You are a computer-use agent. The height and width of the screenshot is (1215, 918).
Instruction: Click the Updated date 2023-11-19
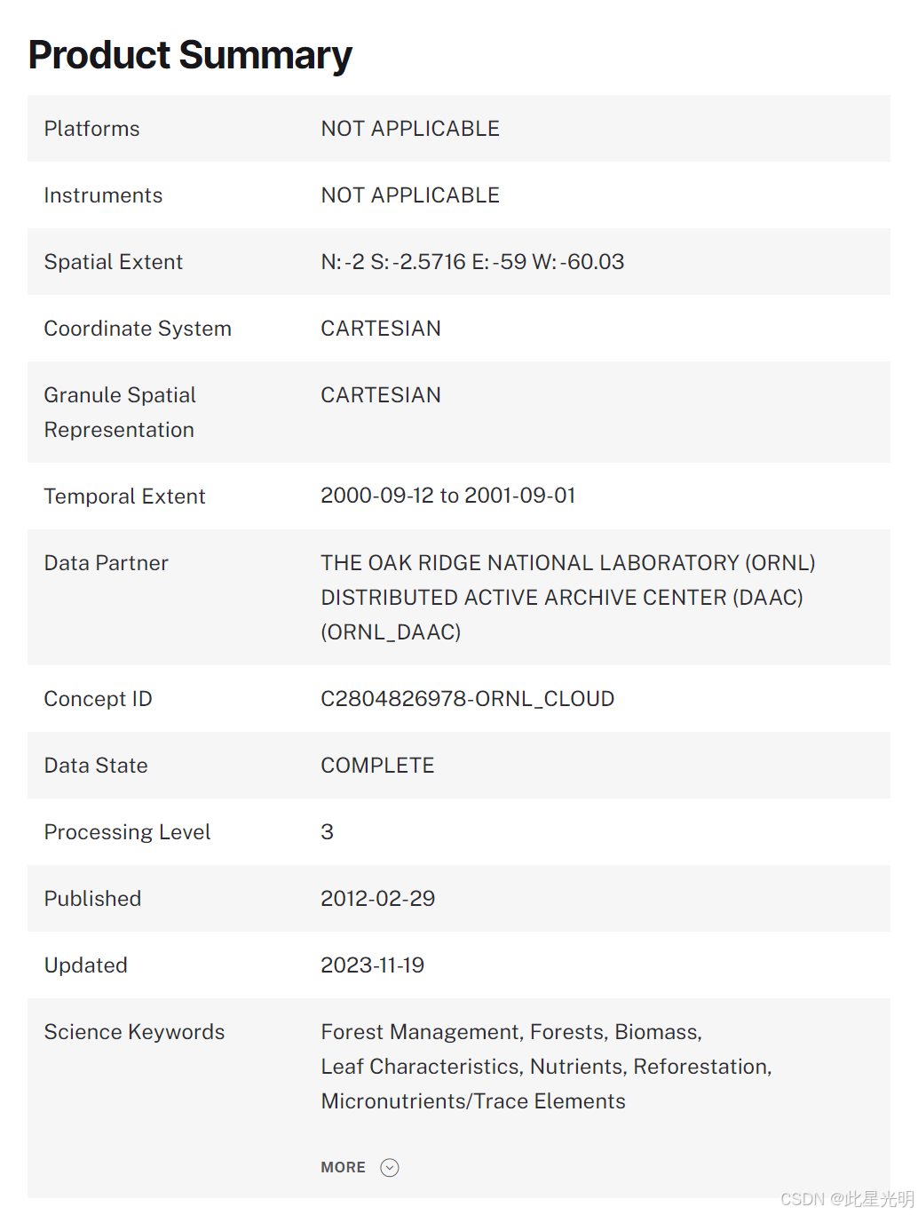pos(372,965)
